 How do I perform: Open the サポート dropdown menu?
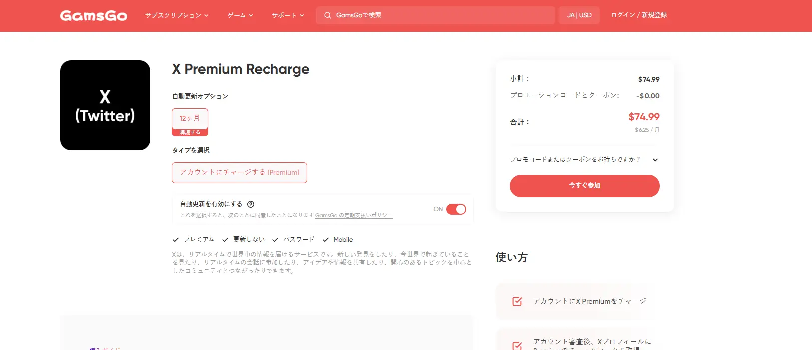[288, 15]
